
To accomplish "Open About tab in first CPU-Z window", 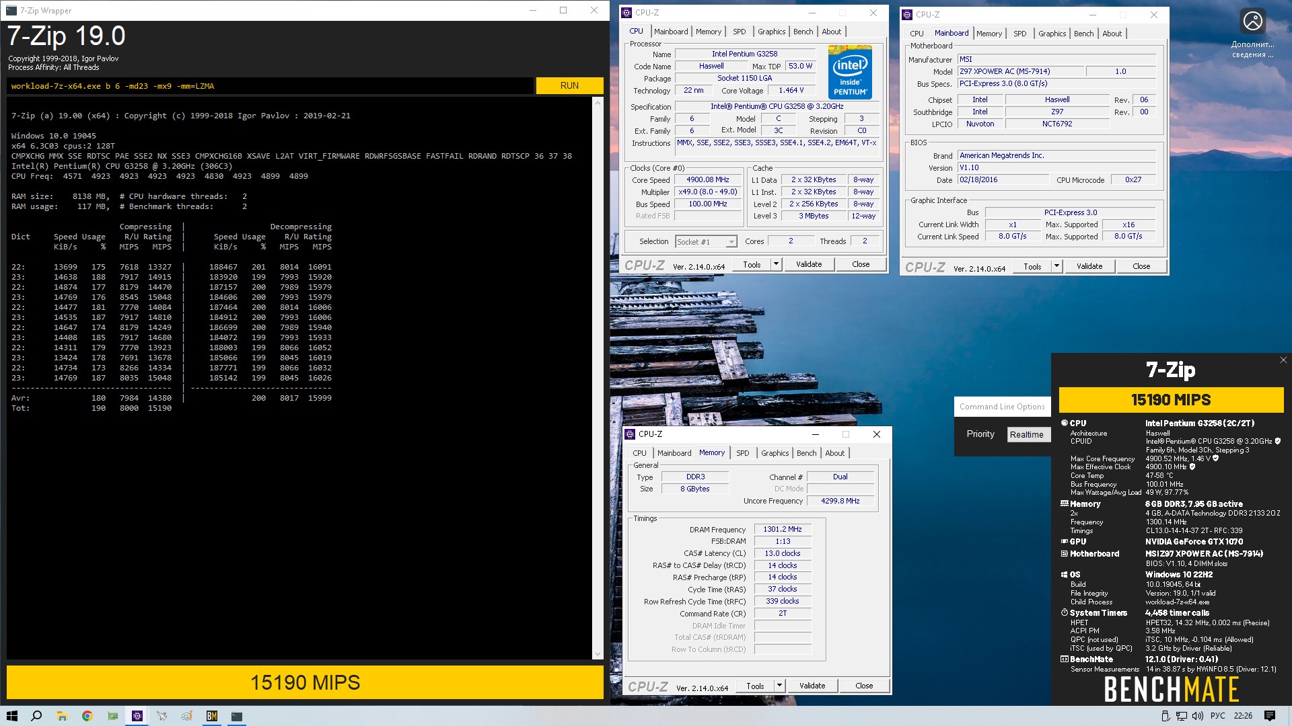I will tap(832, 32).
